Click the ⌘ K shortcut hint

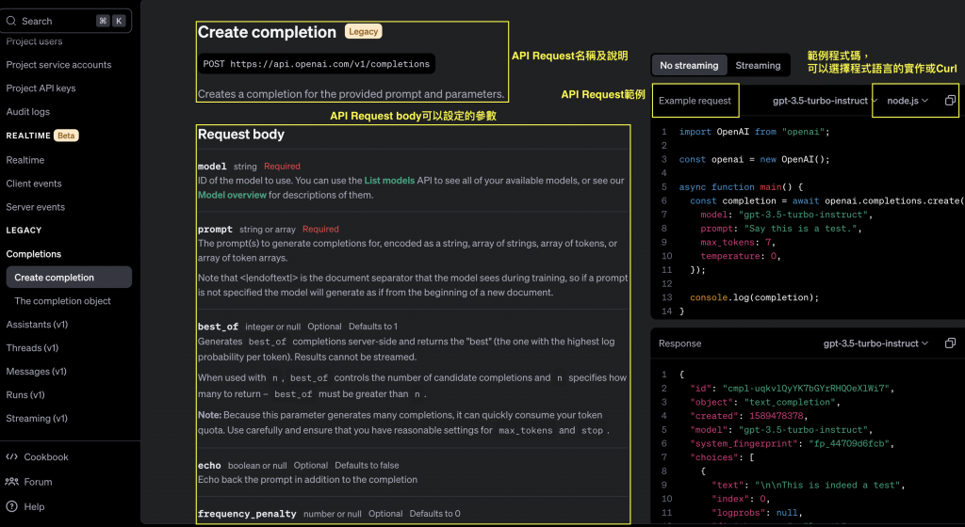click(111, 21)
